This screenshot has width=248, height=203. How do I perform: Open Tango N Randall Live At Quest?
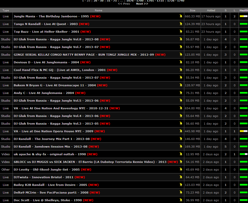point(46,24)
